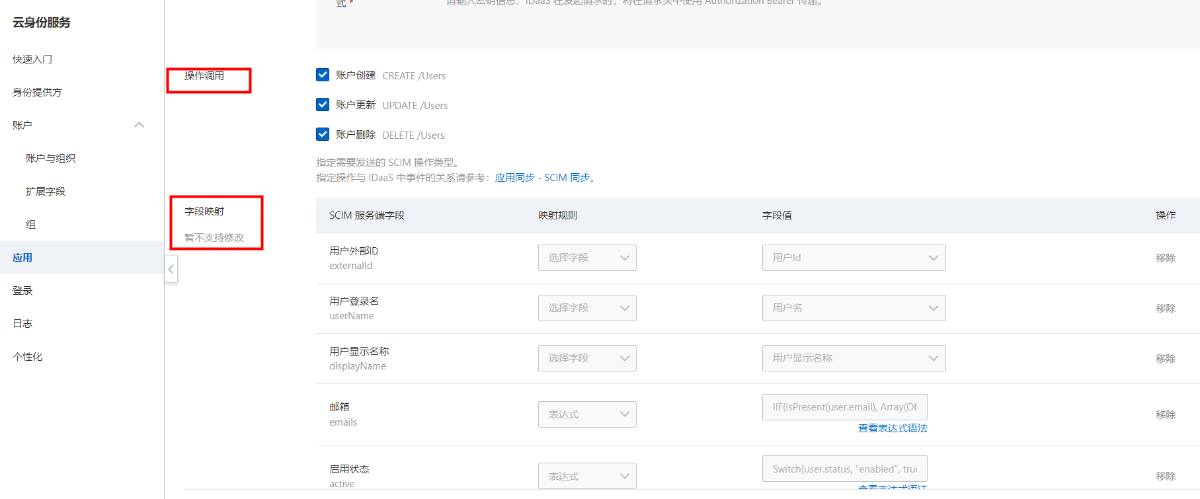
Task: Open mapping rule dropdown for userName row
Action: pos(587,308)
